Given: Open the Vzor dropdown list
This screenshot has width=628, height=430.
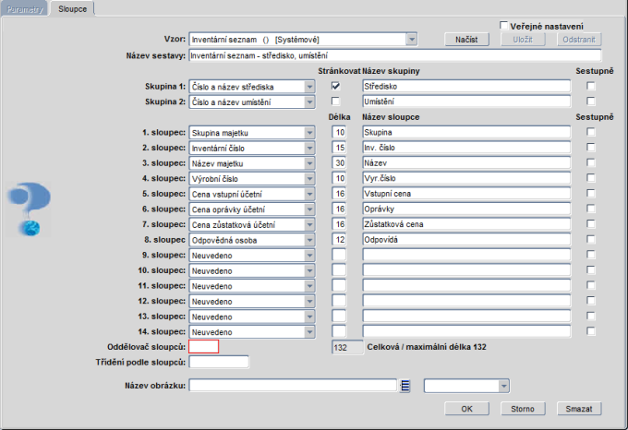Looking at the screenshot, I should (x=411, y=40).
